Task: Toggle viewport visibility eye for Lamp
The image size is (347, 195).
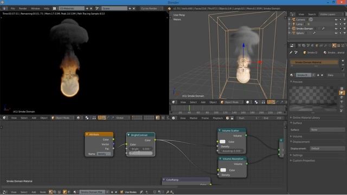Action: pos(336,24)
